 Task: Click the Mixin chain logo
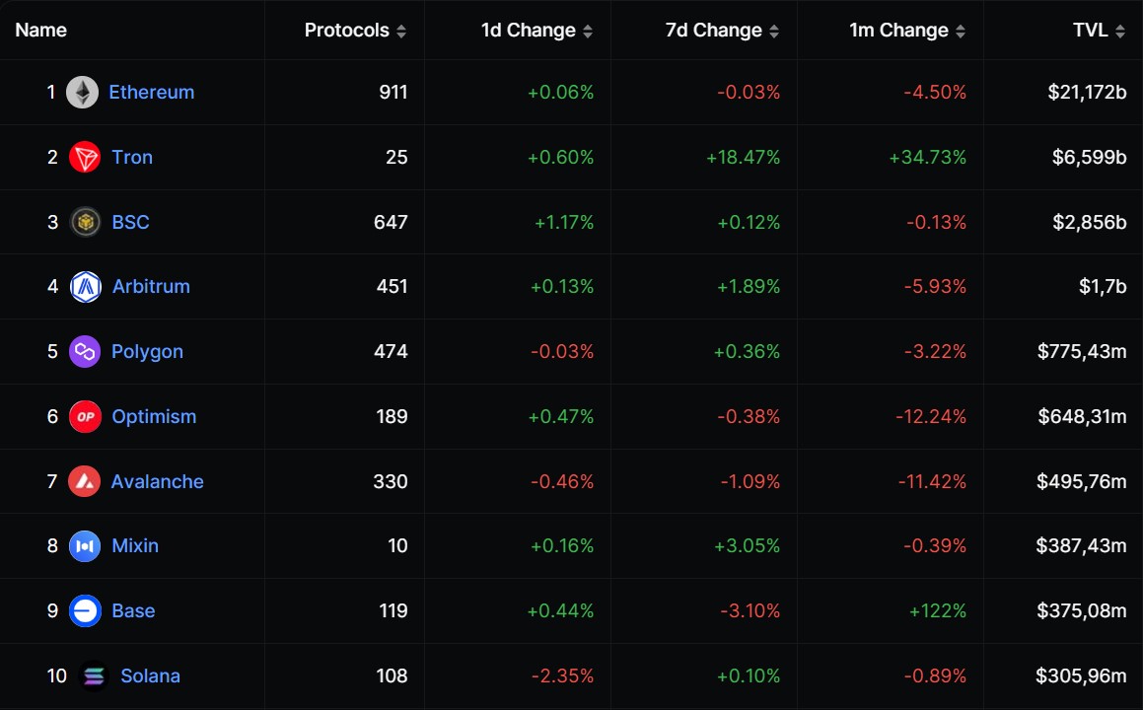pos(85,545)
